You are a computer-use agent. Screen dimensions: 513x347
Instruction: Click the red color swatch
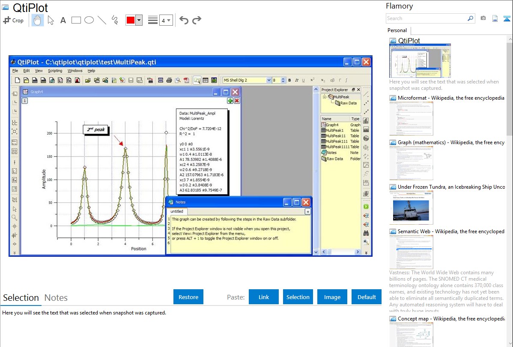coord(130,20)
